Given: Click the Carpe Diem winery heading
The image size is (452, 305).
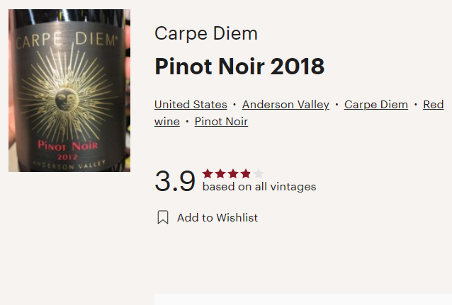Looking at the screenshot, I should click(x=206, y=34).
